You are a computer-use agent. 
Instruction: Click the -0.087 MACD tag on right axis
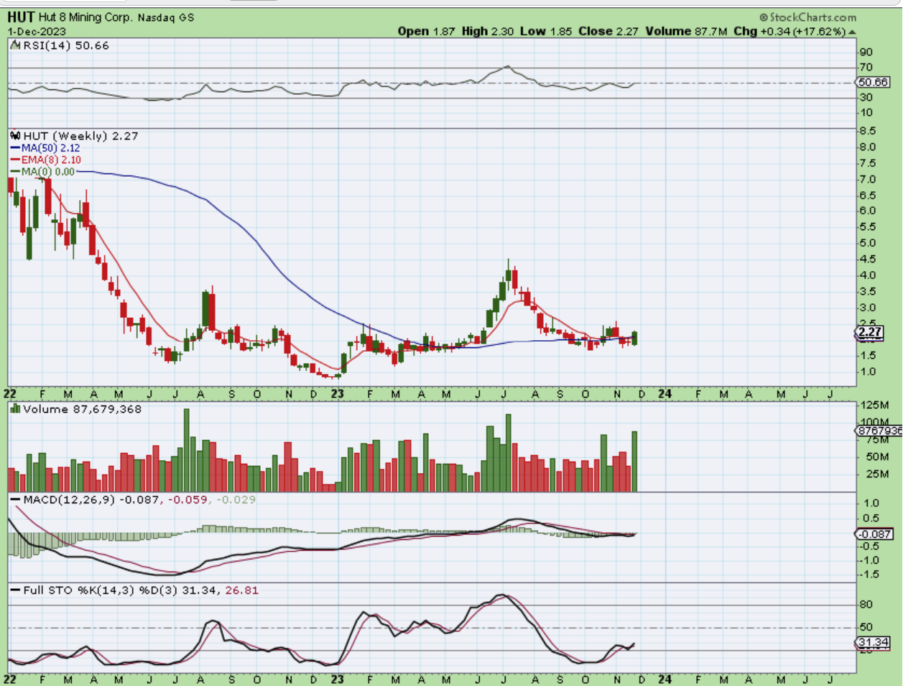pyautogui.click(x=874, y=534)
